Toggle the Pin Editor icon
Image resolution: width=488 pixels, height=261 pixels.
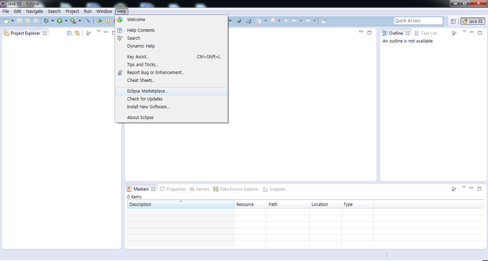point(324,21)
